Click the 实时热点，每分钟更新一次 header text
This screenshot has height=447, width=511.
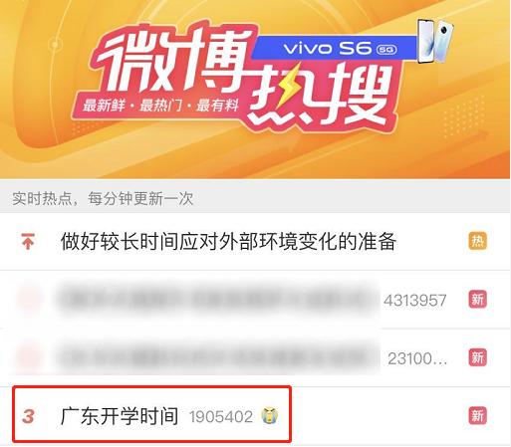point(103,198)
